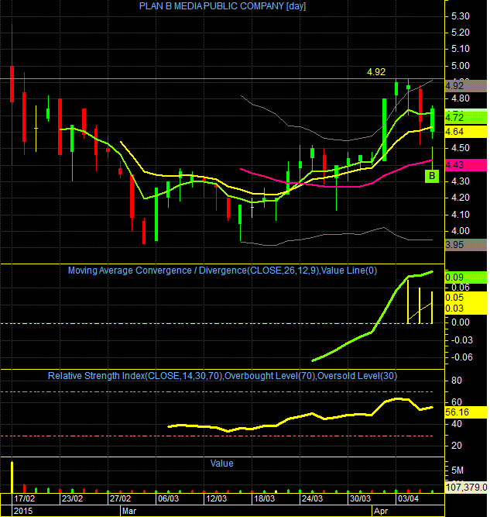Click the 5M volume axis label
The width and height of the screenshot is (490, 517).
point(457,470)
